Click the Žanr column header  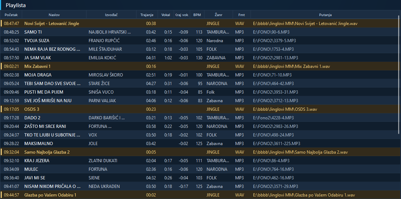(218, 15)
